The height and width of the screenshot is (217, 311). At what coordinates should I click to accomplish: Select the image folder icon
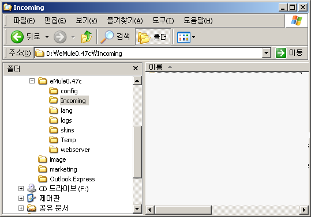click(43, 159)
